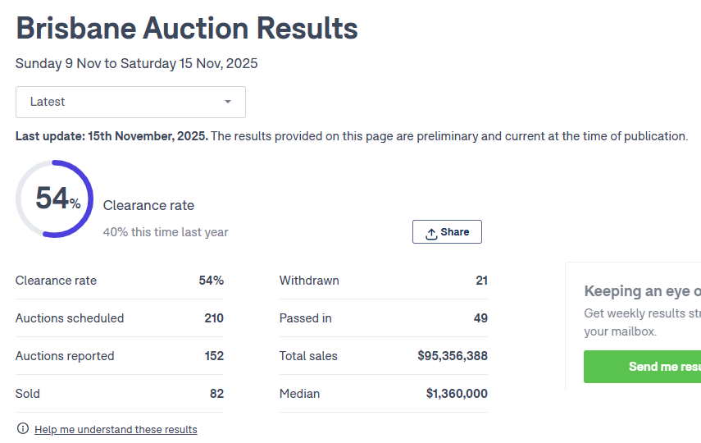Click the Brisbane Auction Results heading
Screen dimensions: 701x443
[187, 29]
